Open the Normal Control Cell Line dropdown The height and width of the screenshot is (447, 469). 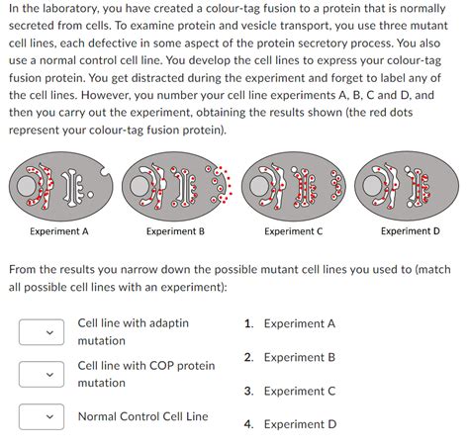pyautogui.click(x=42, y=416)
